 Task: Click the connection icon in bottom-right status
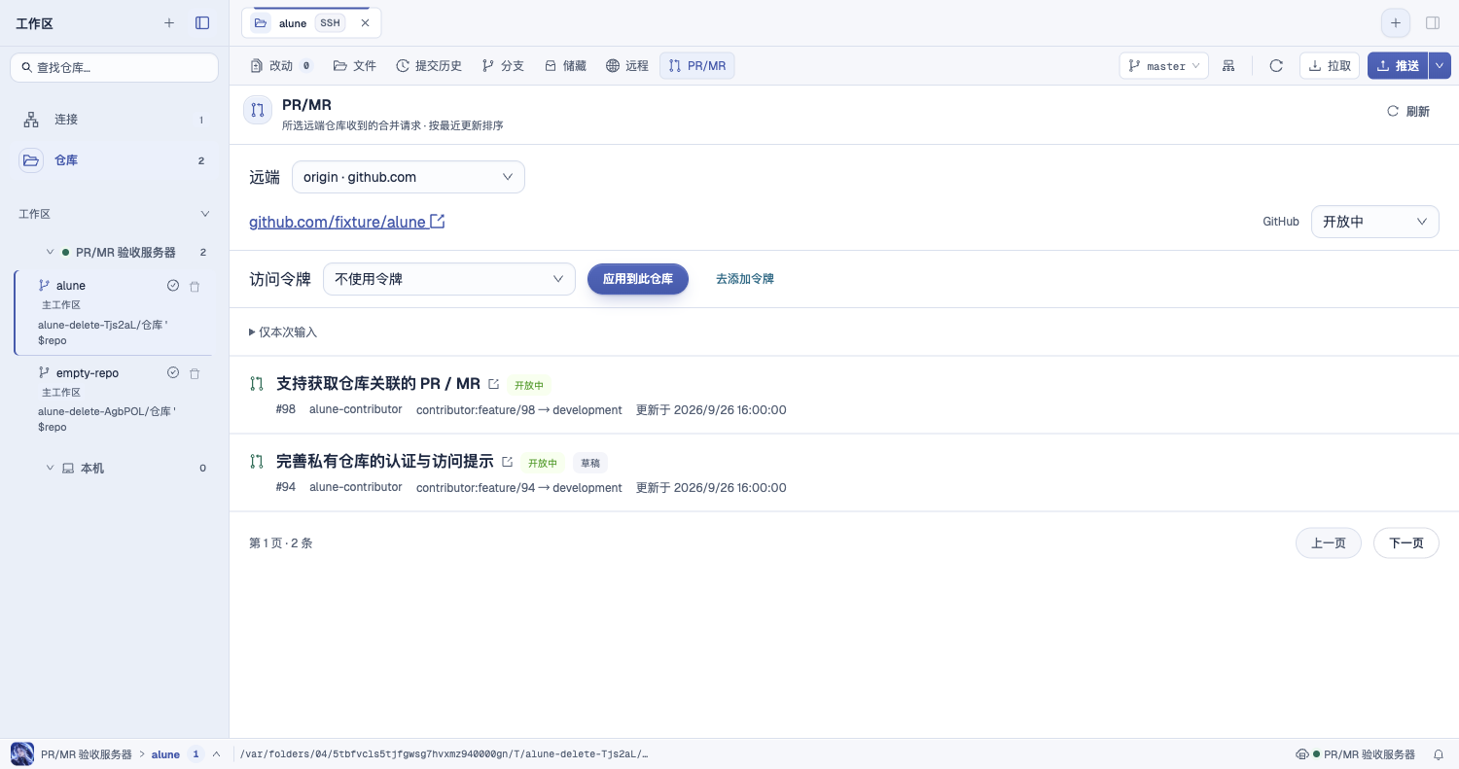(x=1302, y=754)
